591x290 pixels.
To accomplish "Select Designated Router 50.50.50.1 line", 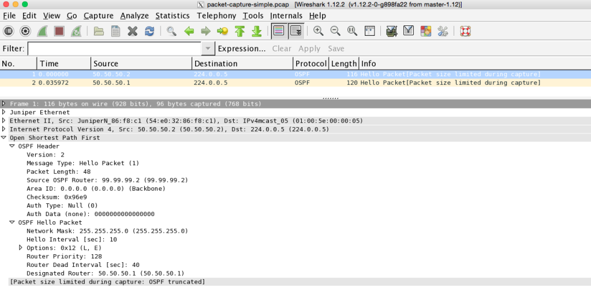I will coord(105,273).
